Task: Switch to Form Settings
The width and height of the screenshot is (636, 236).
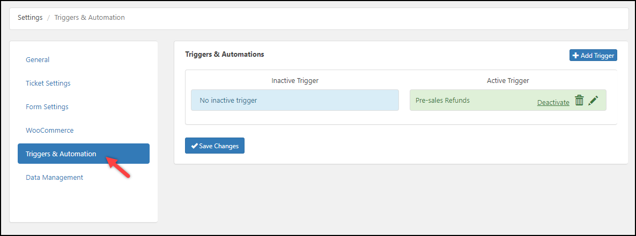Action: 47,107
